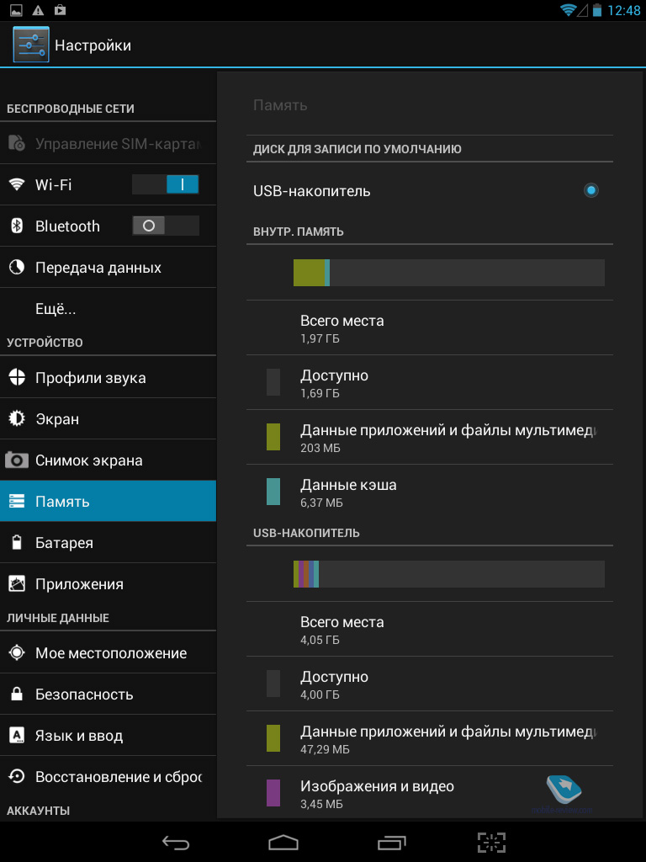Open Язык и ввод settings

(x=79, y=736)
